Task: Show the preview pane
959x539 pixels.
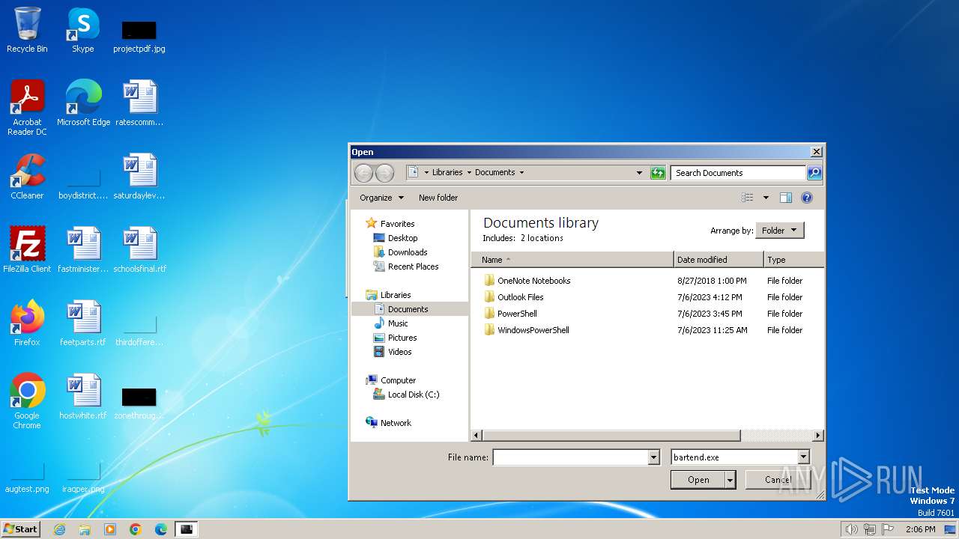Action: point(785,198)
